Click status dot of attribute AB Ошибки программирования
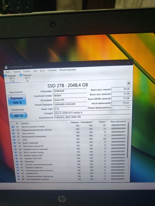Image resolution: width=155 pixels, height=206 pixels. point(17,165)
